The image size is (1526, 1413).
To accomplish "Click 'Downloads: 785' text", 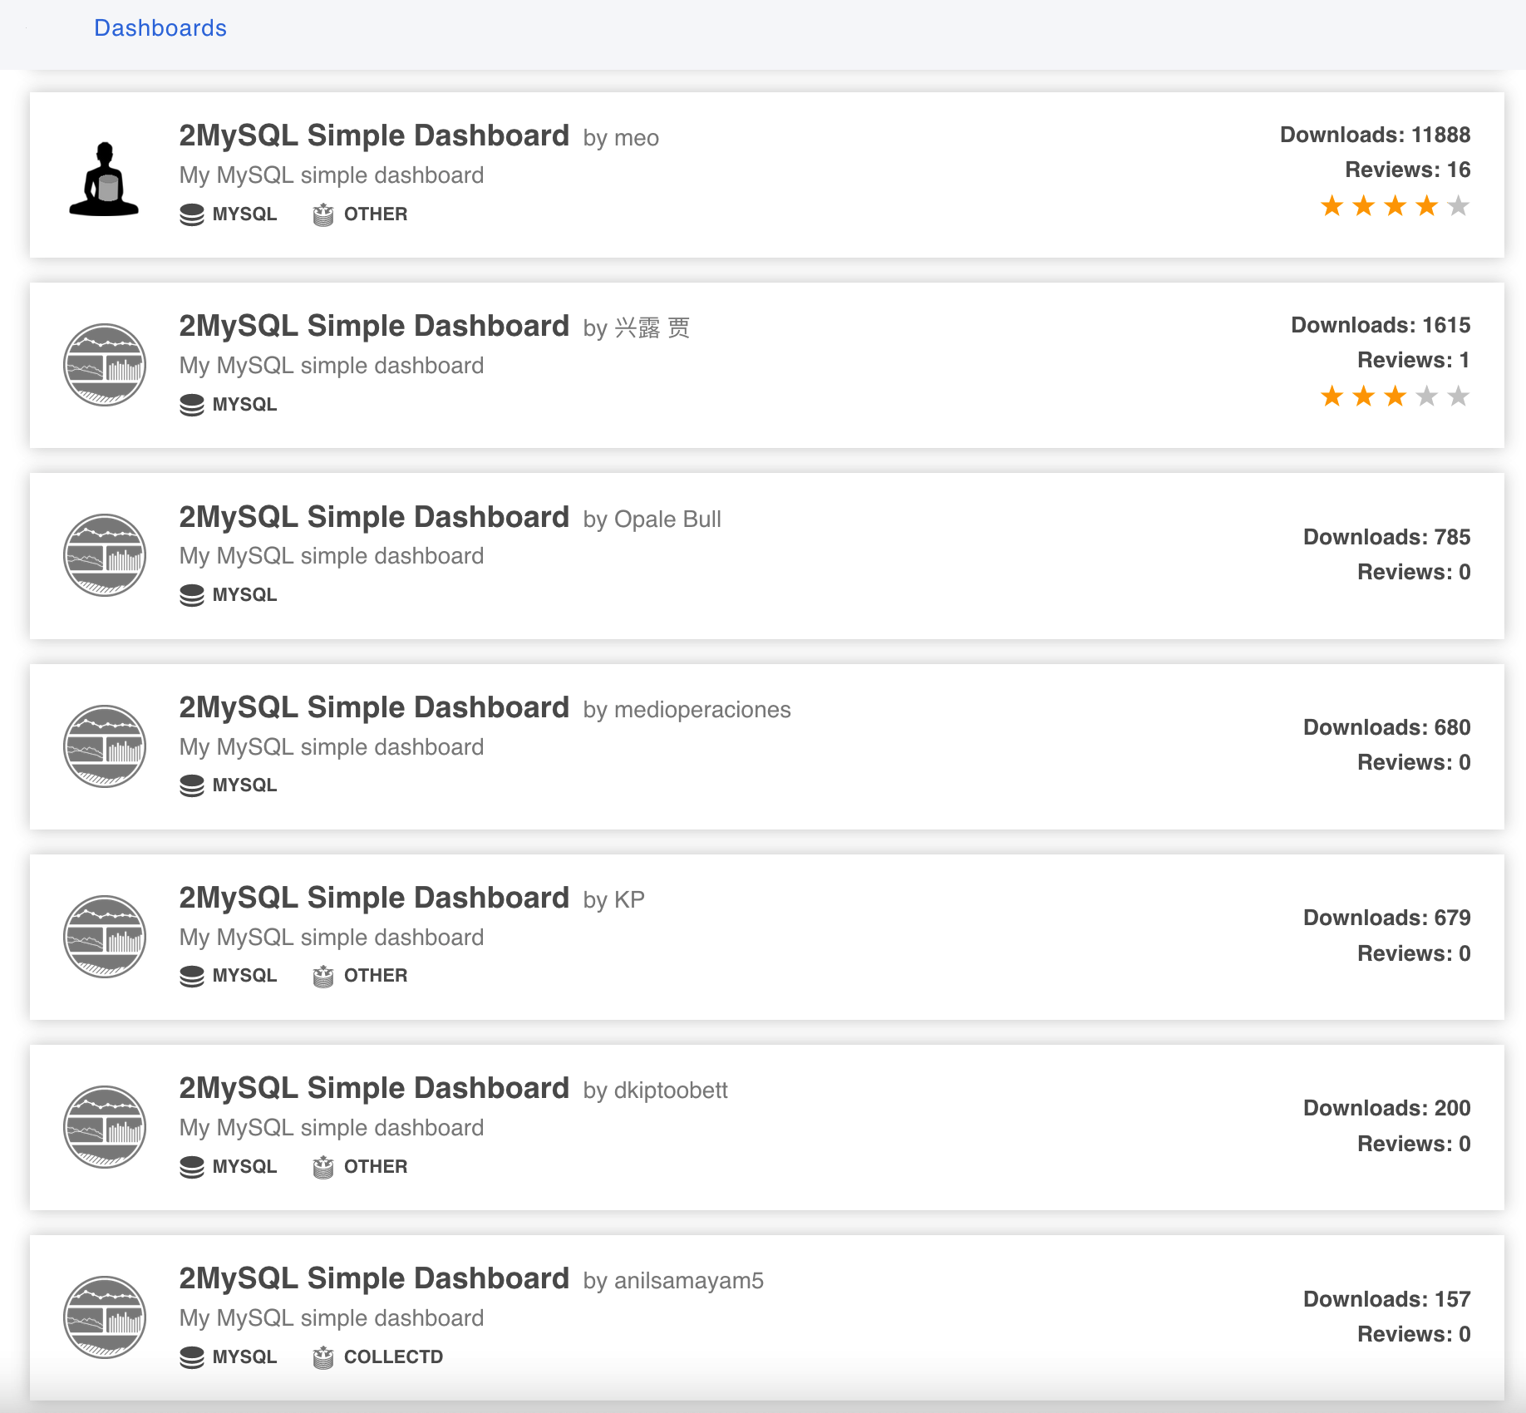I will [1386, 537].
